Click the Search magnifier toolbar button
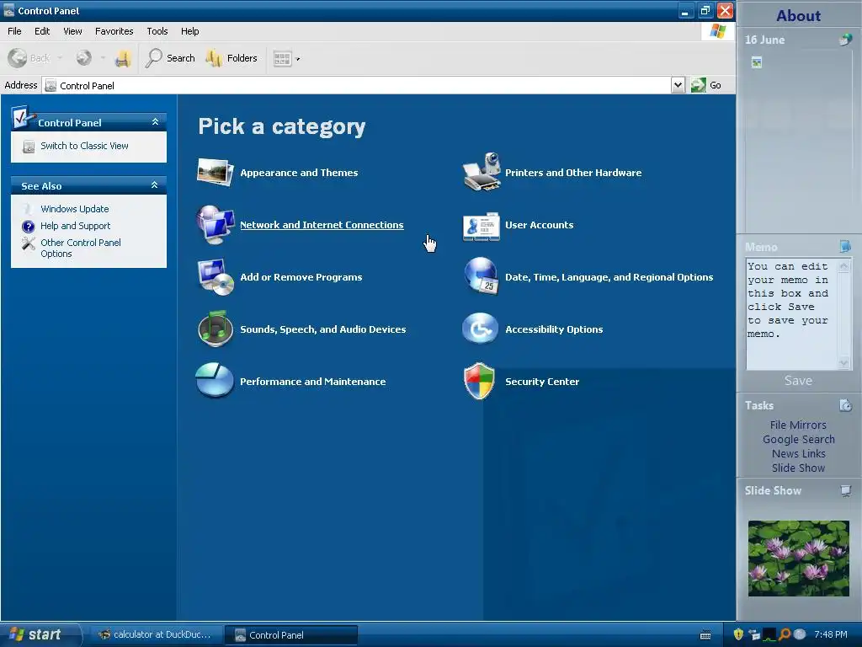The image size is (862, 647). point(170,58)
